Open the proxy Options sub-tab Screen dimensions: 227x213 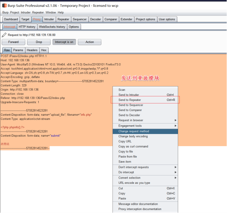74,27
